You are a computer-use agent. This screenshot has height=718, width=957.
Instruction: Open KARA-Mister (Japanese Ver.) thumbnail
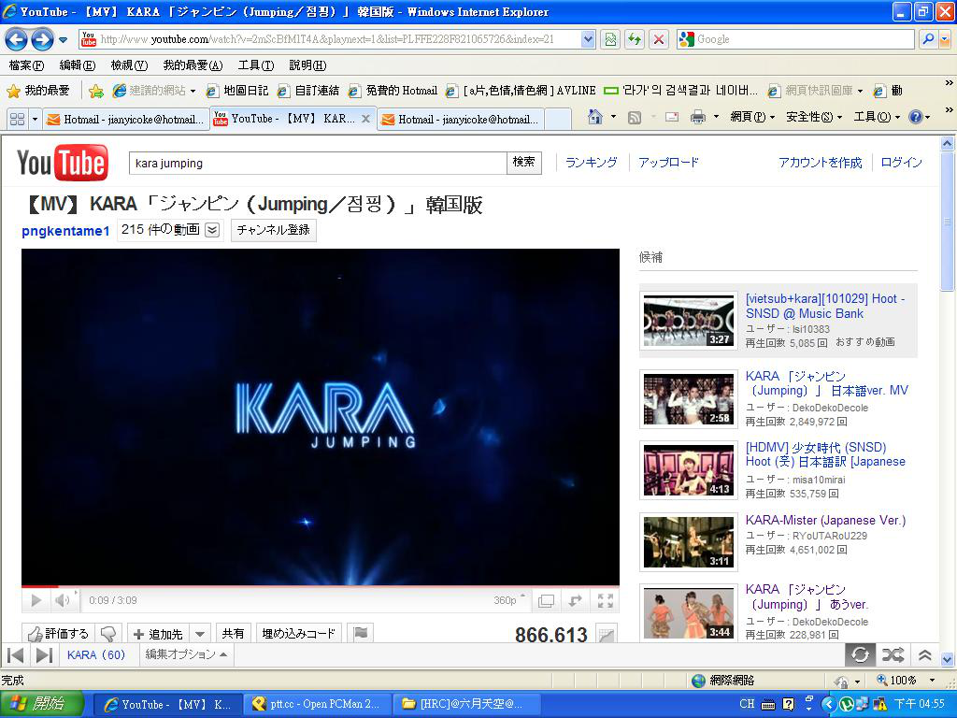[689, 542]
